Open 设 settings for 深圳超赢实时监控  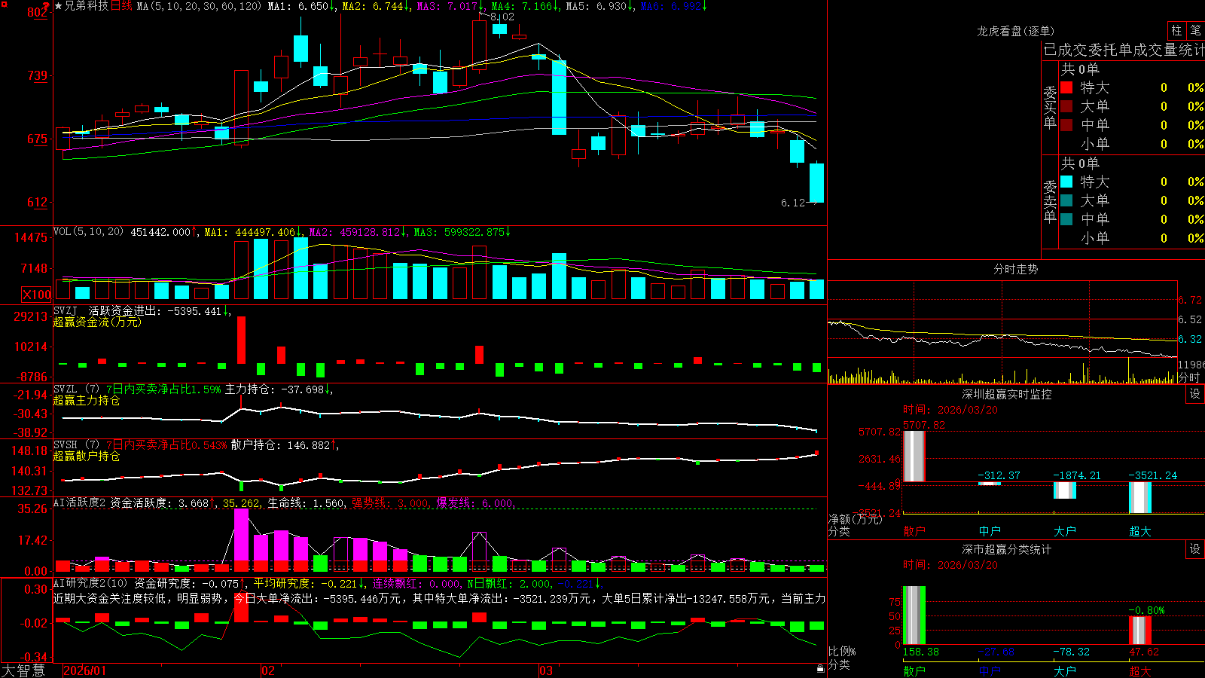[x=1195, y=394]
